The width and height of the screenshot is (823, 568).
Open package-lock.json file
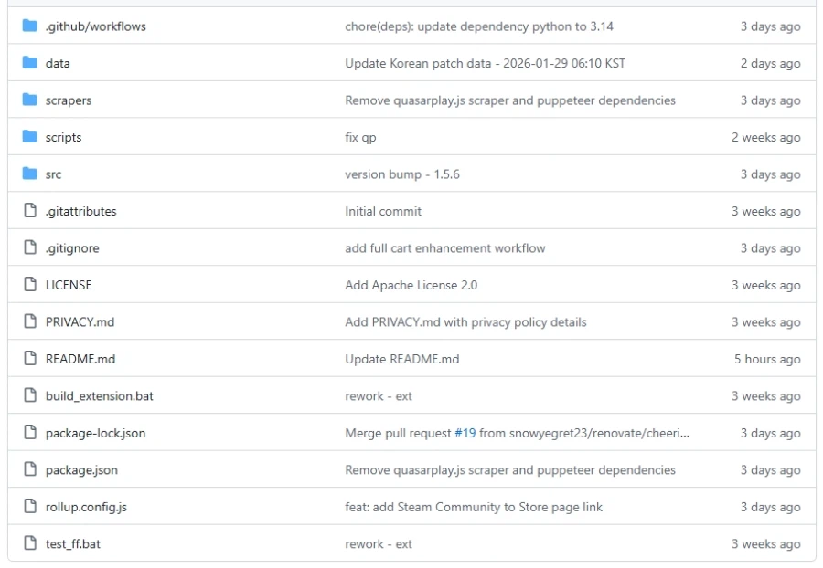point(95,433)
